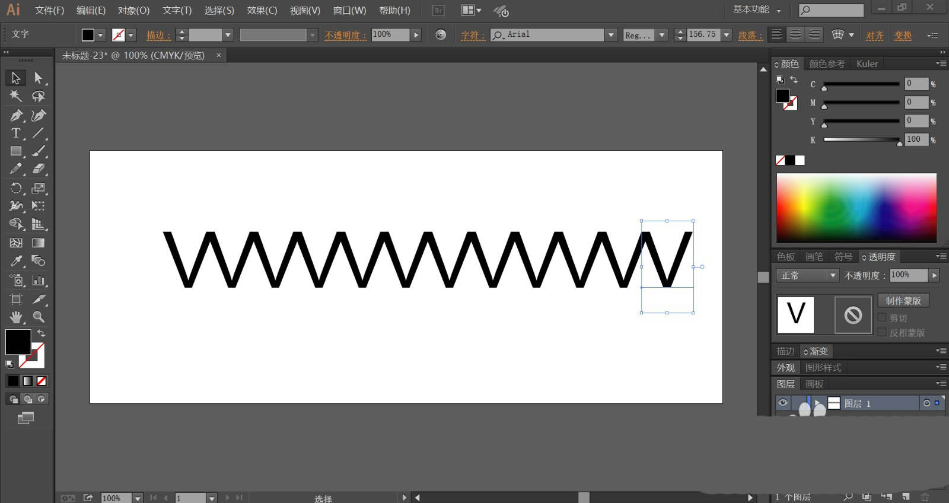Switch to the 颜色参考 tab

pyautogui.click(x=827, y=63)
